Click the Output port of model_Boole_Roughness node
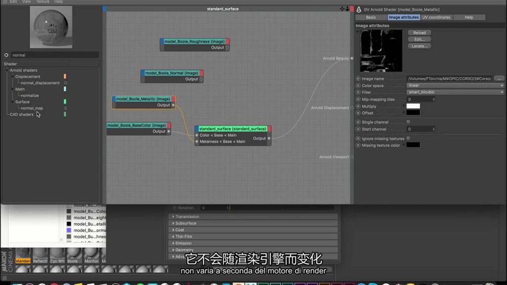This screenshot has width=507, height=285. [x=227, y=47]
